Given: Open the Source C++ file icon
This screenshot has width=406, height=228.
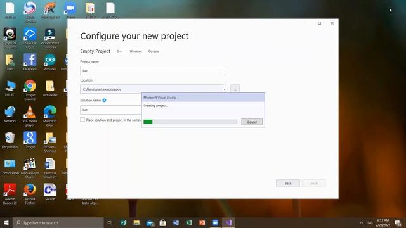Looking at the screenshot, I should [49, 192].
